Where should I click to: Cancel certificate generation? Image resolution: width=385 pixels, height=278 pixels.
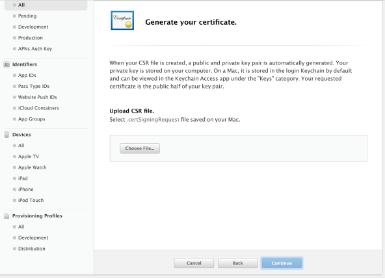[x=194, y=263]
